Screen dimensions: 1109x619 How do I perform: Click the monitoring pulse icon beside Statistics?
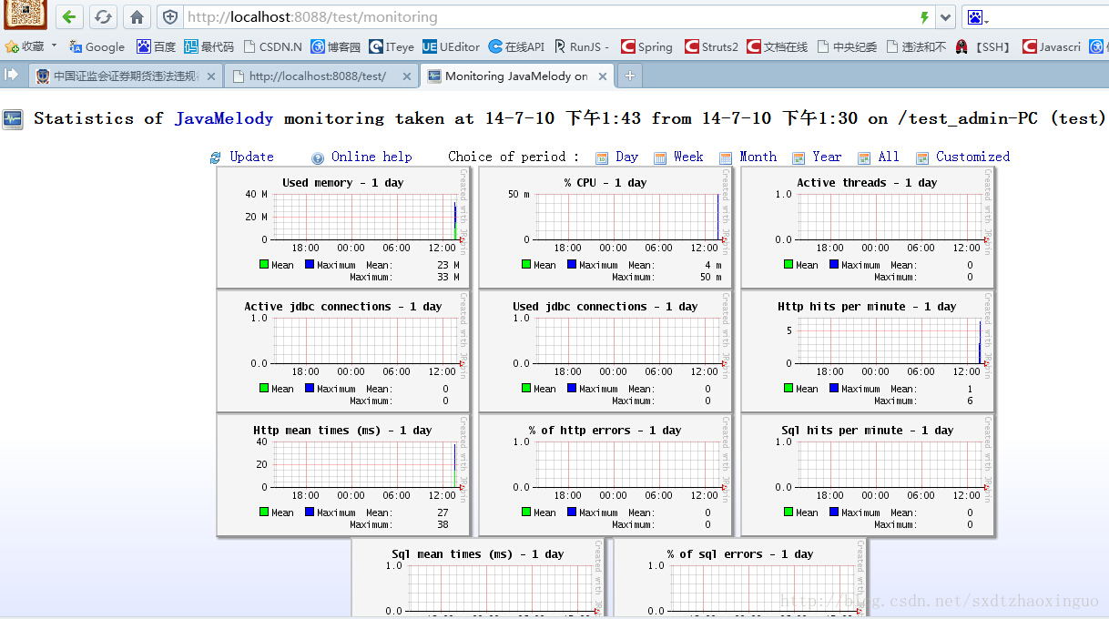pyautogui.click(x=13, y=118)
